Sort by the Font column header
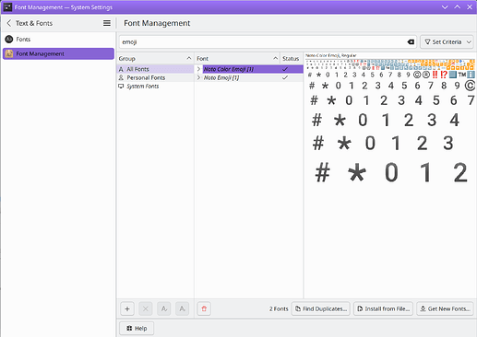477x337 pixels. pyautogui.click(x=237, y=58)
